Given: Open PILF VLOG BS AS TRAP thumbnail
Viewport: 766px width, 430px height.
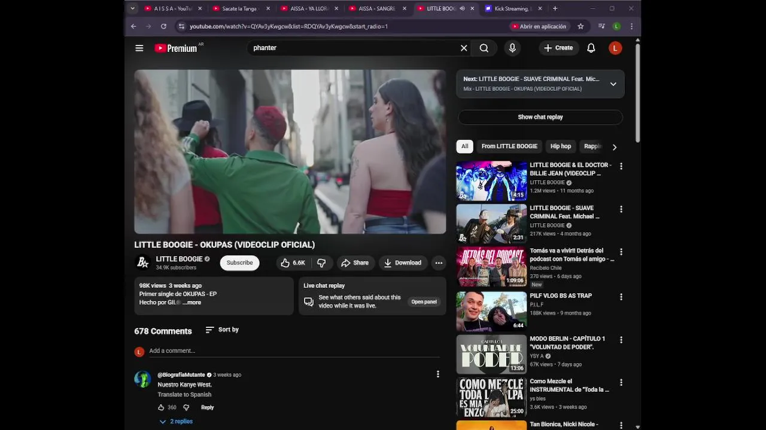Looking at the screenshot, I should click(492, 311).
